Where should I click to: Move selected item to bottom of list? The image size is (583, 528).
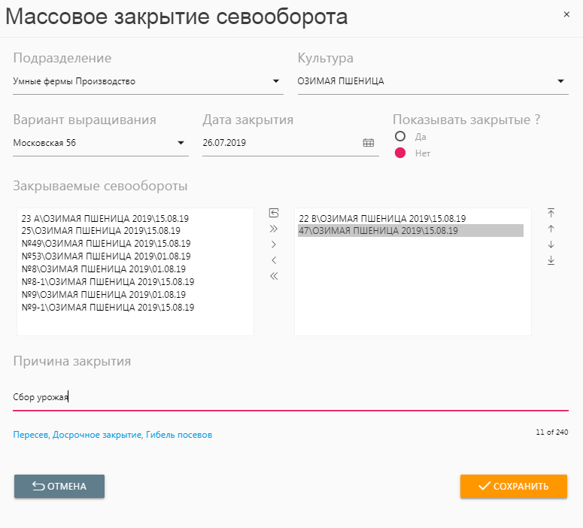551,260
